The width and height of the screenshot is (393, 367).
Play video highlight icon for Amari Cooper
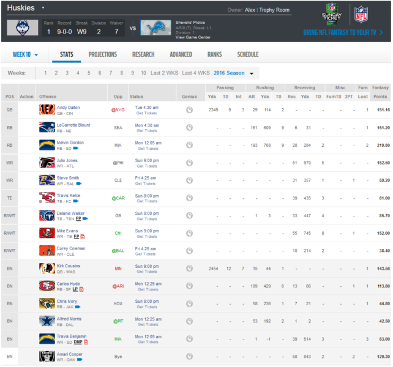(x=80, y=360)
